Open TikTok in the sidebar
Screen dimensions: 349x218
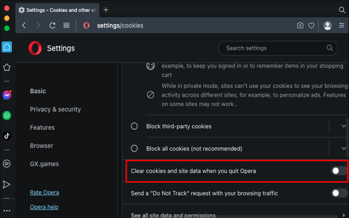pyautogui.click(x=7, y=136)
